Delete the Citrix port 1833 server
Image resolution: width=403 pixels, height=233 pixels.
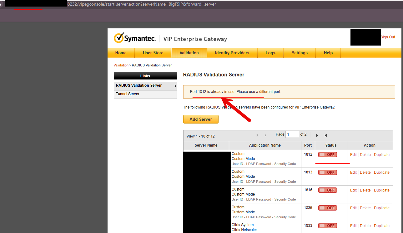[365, 226]
